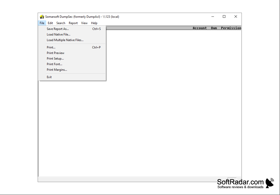Open the Search menu

coord(61,23)
